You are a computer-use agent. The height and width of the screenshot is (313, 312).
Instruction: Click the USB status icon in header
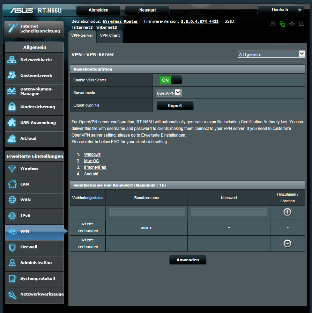point(292,24)
